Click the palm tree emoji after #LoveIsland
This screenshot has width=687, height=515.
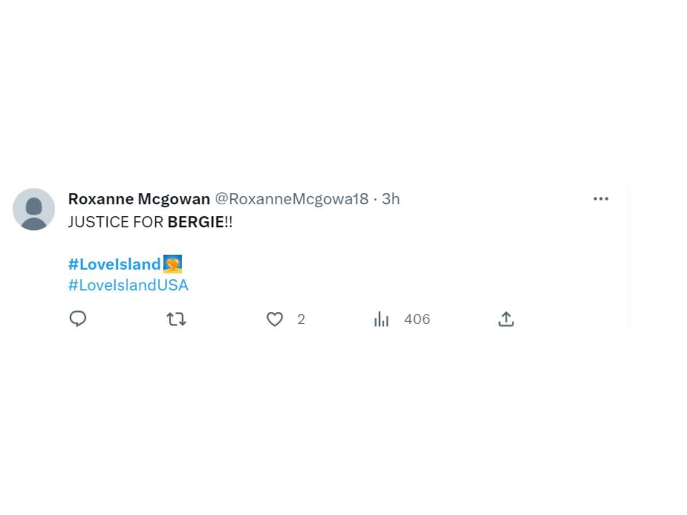point(175,264)
